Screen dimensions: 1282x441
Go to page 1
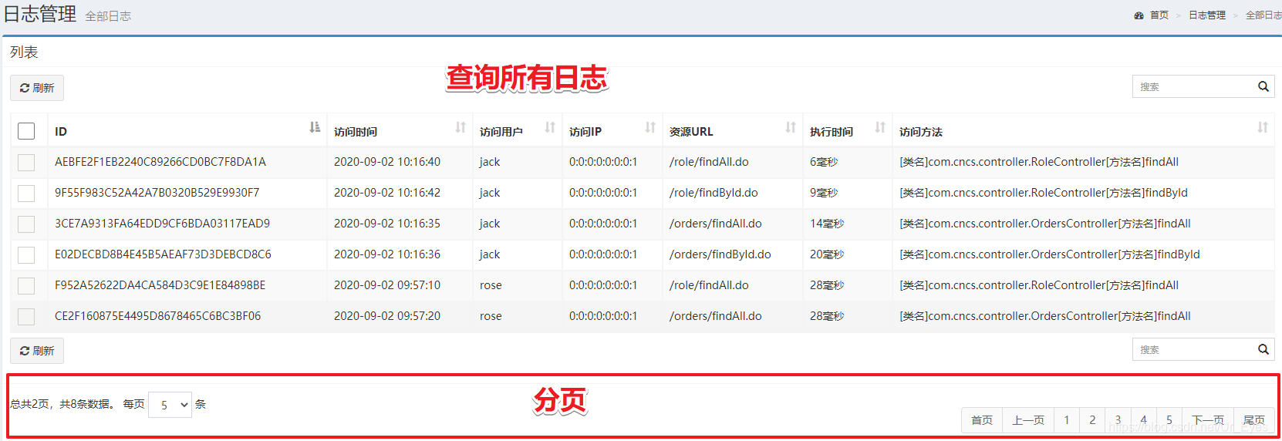pos(1067,420)
